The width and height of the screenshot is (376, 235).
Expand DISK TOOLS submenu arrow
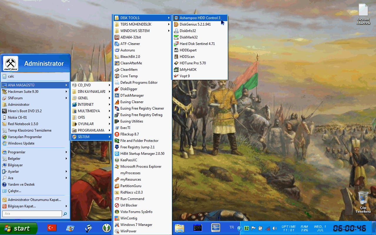pyautogui.click(x=169, y=18)
